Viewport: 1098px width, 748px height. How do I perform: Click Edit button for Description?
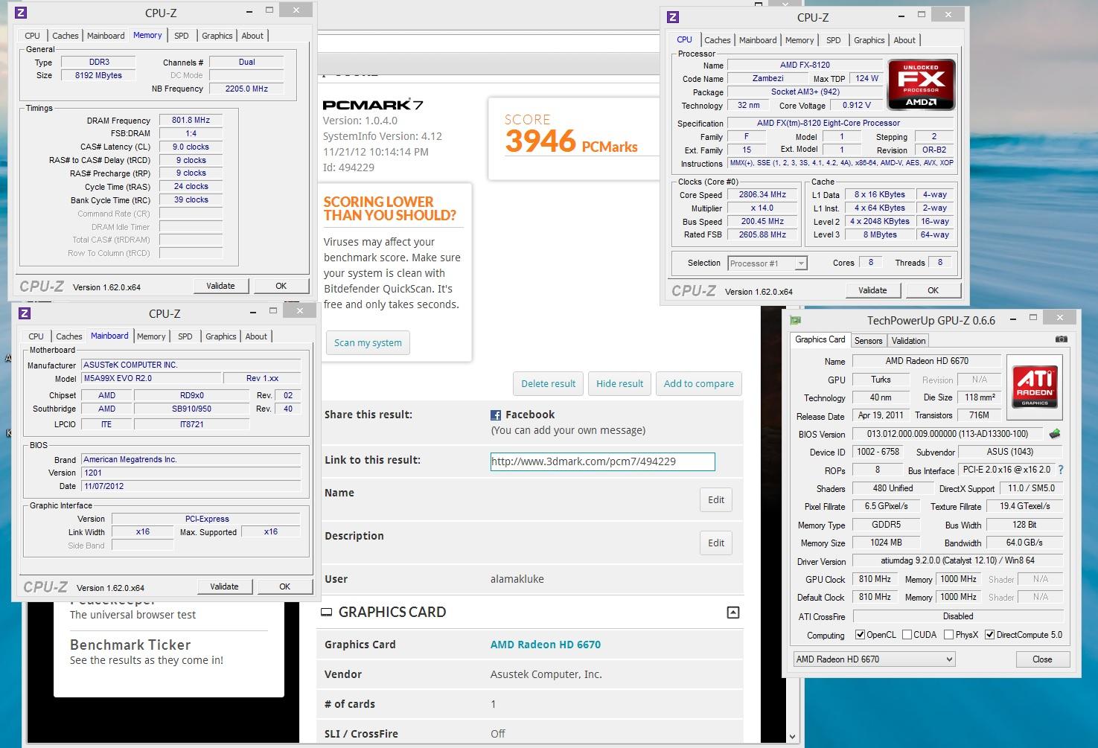pos(716,543)
